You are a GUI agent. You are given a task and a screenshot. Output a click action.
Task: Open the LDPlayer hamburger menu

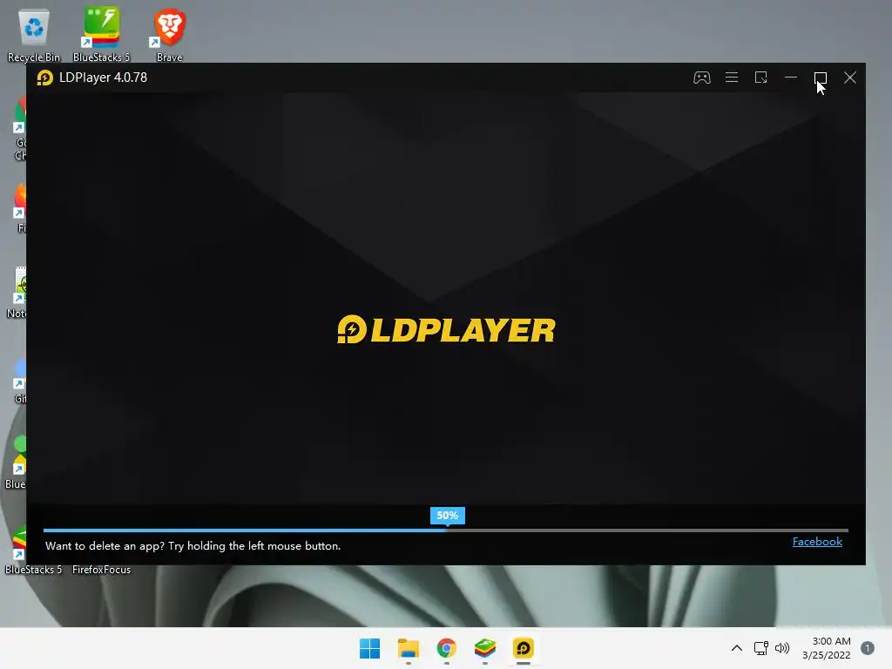732,78
